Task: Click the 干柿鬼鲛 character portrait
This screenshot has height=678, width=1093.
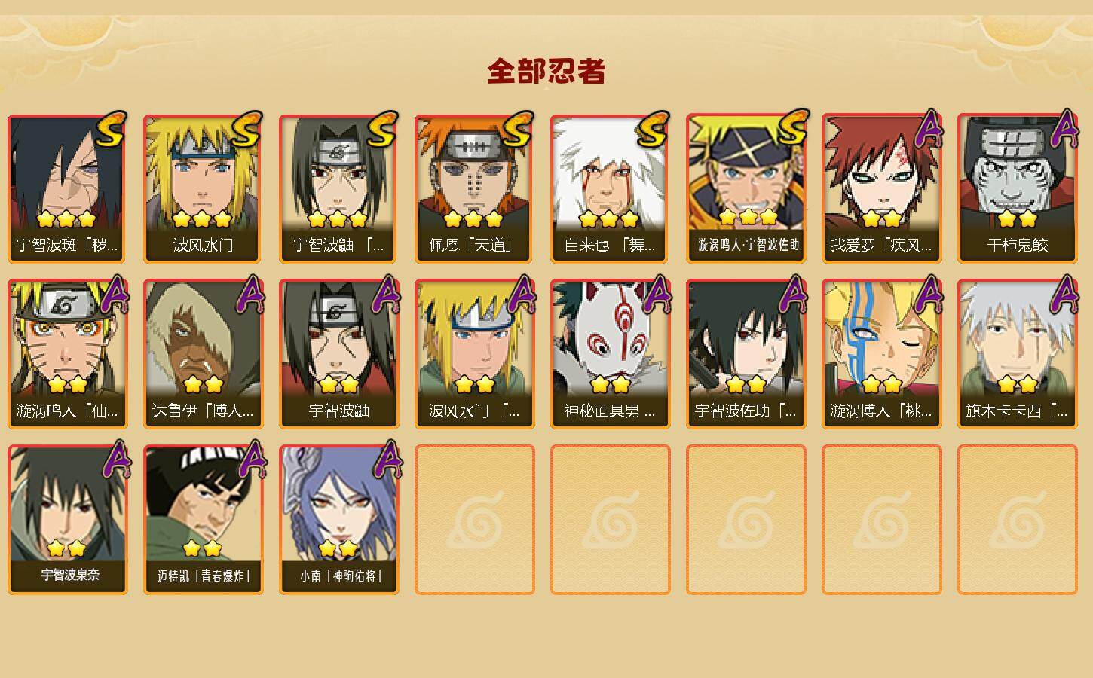Action: [1018, 175]
